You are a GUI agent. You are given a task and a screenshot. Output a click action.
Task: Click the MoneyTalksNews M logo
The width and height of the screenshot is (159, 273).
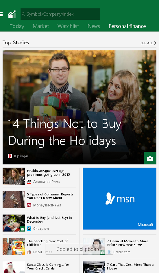[29, 205]
